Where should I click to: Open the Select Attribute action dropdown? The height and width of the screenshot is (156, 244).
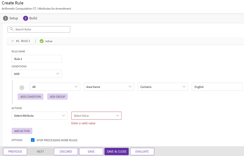tap(39, 116)
